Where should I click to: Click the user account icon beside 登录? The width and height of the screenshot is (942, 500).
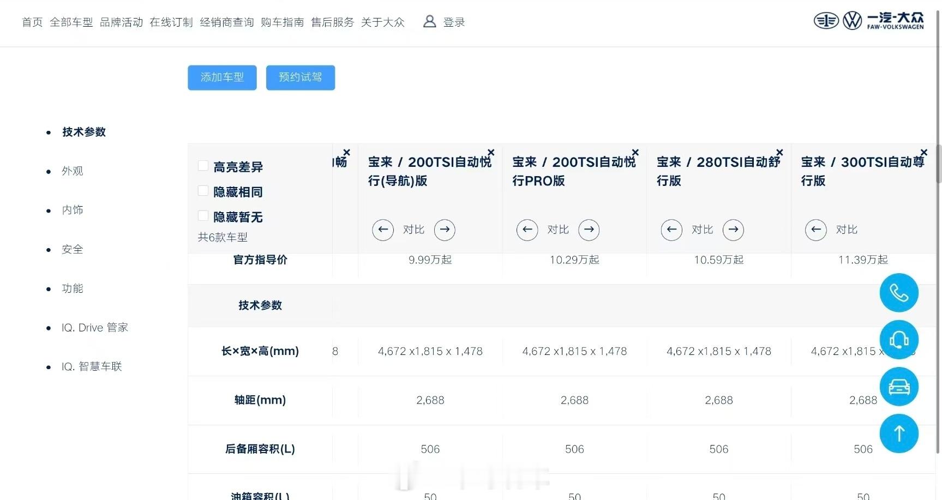pos(430,21)
